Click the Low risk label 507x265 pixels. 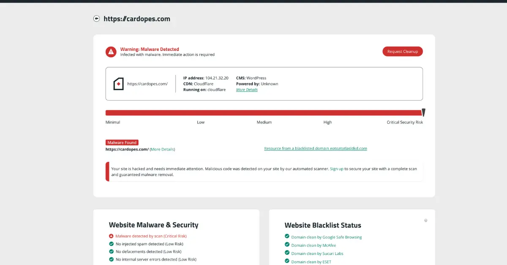pyautogui.click(x=201, y=122)
